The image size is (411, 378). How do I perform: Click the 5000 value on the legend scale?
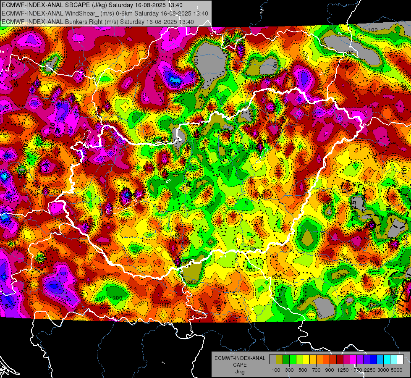pos(397,370)
